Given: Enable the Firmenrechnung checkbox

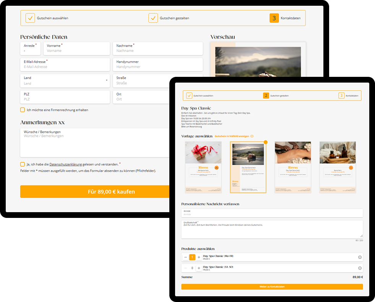Looking at the screenshot, I should point(23,110).
